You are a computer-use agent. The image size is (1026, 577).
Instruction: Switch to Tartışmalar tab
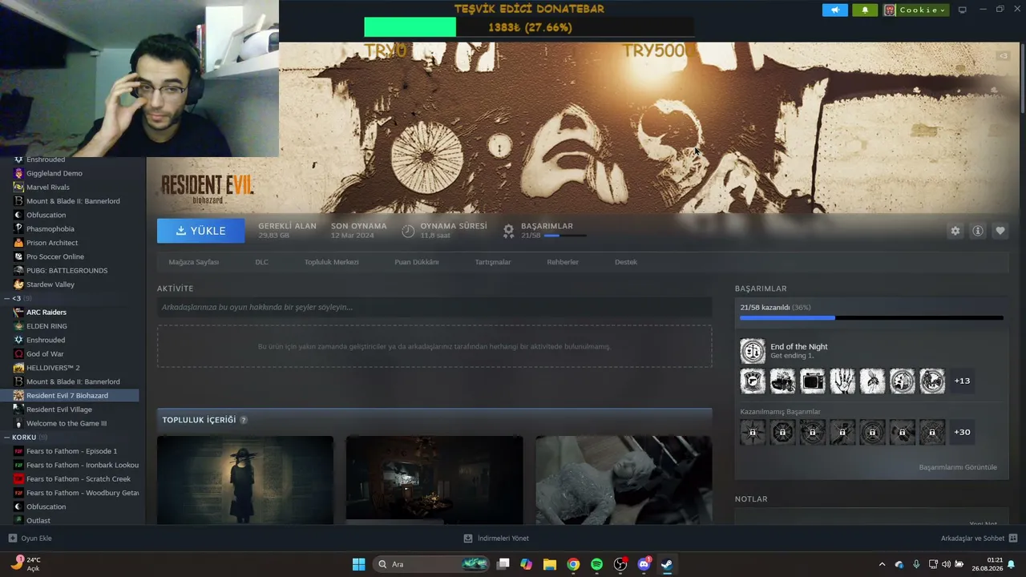[492, 262]
